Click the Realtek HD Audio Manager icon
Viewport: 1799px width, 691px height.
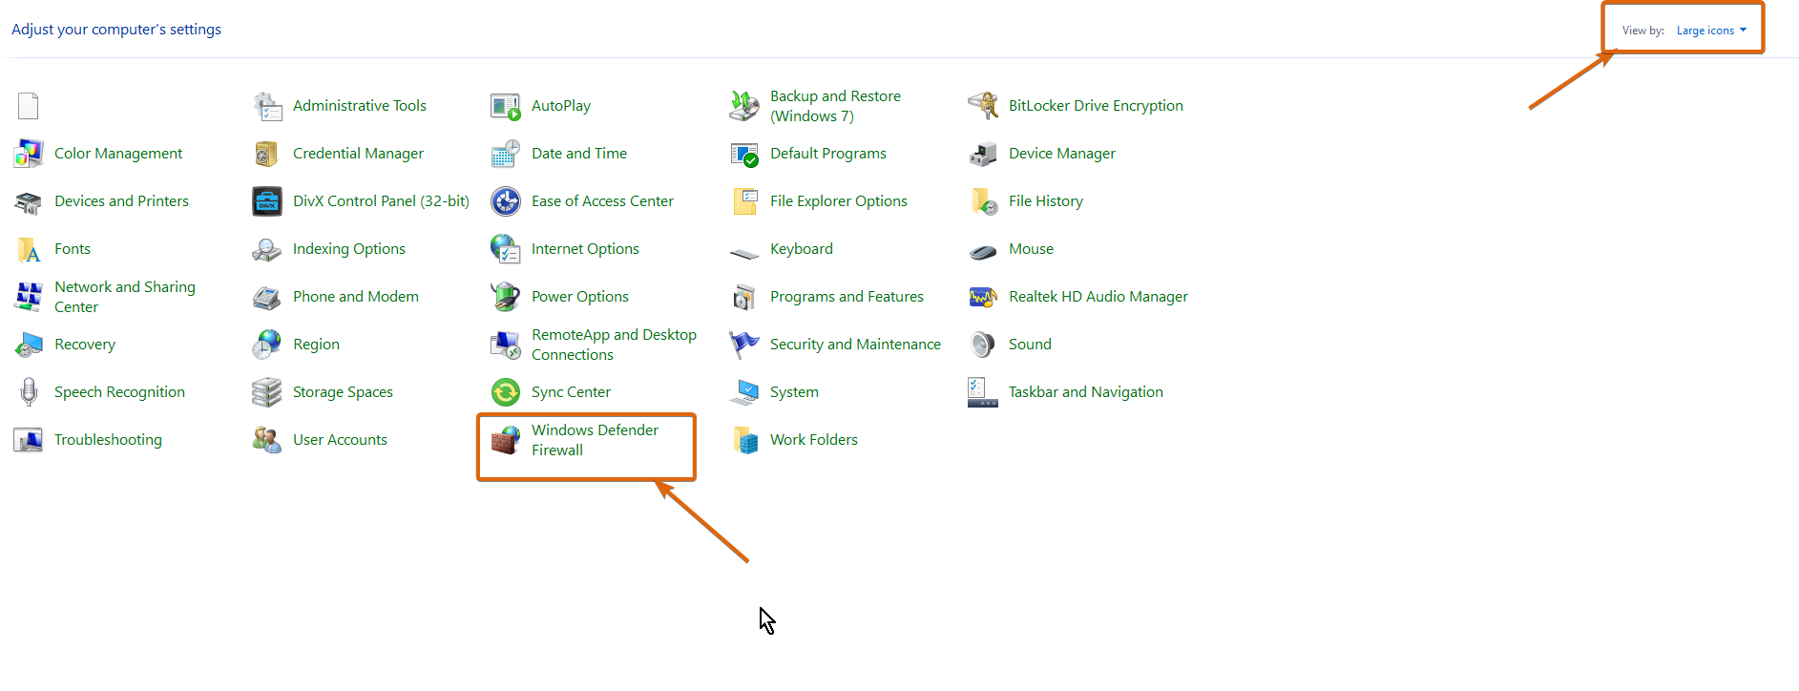tap(983, 297)
